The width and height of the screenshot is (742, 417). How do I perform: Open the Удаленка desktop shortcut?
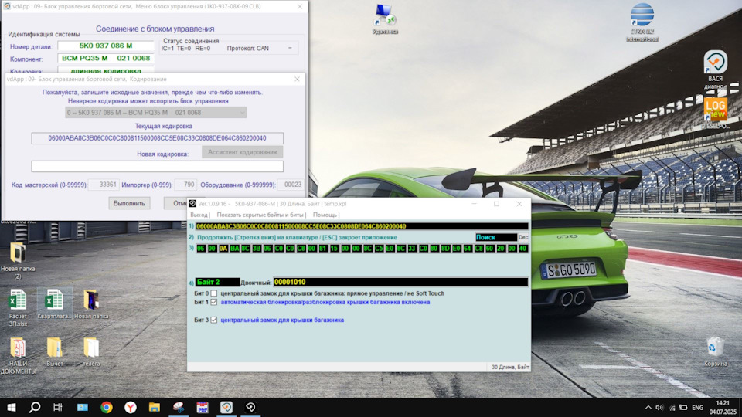385,19
